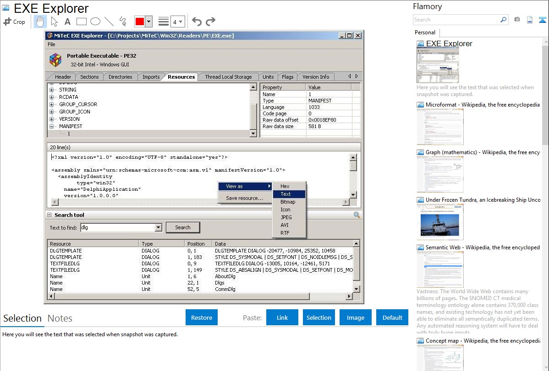Switch to the Imports tab
This screenshot has width=549, height=371.
tap(151, 77)
